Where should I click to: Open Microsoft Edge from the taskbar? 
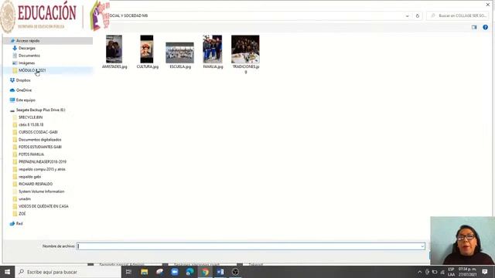pyautogui.click(x=189, y=272)
